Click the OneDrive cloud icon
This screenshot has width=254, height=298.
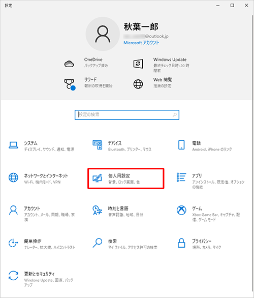tap(69, 64)
